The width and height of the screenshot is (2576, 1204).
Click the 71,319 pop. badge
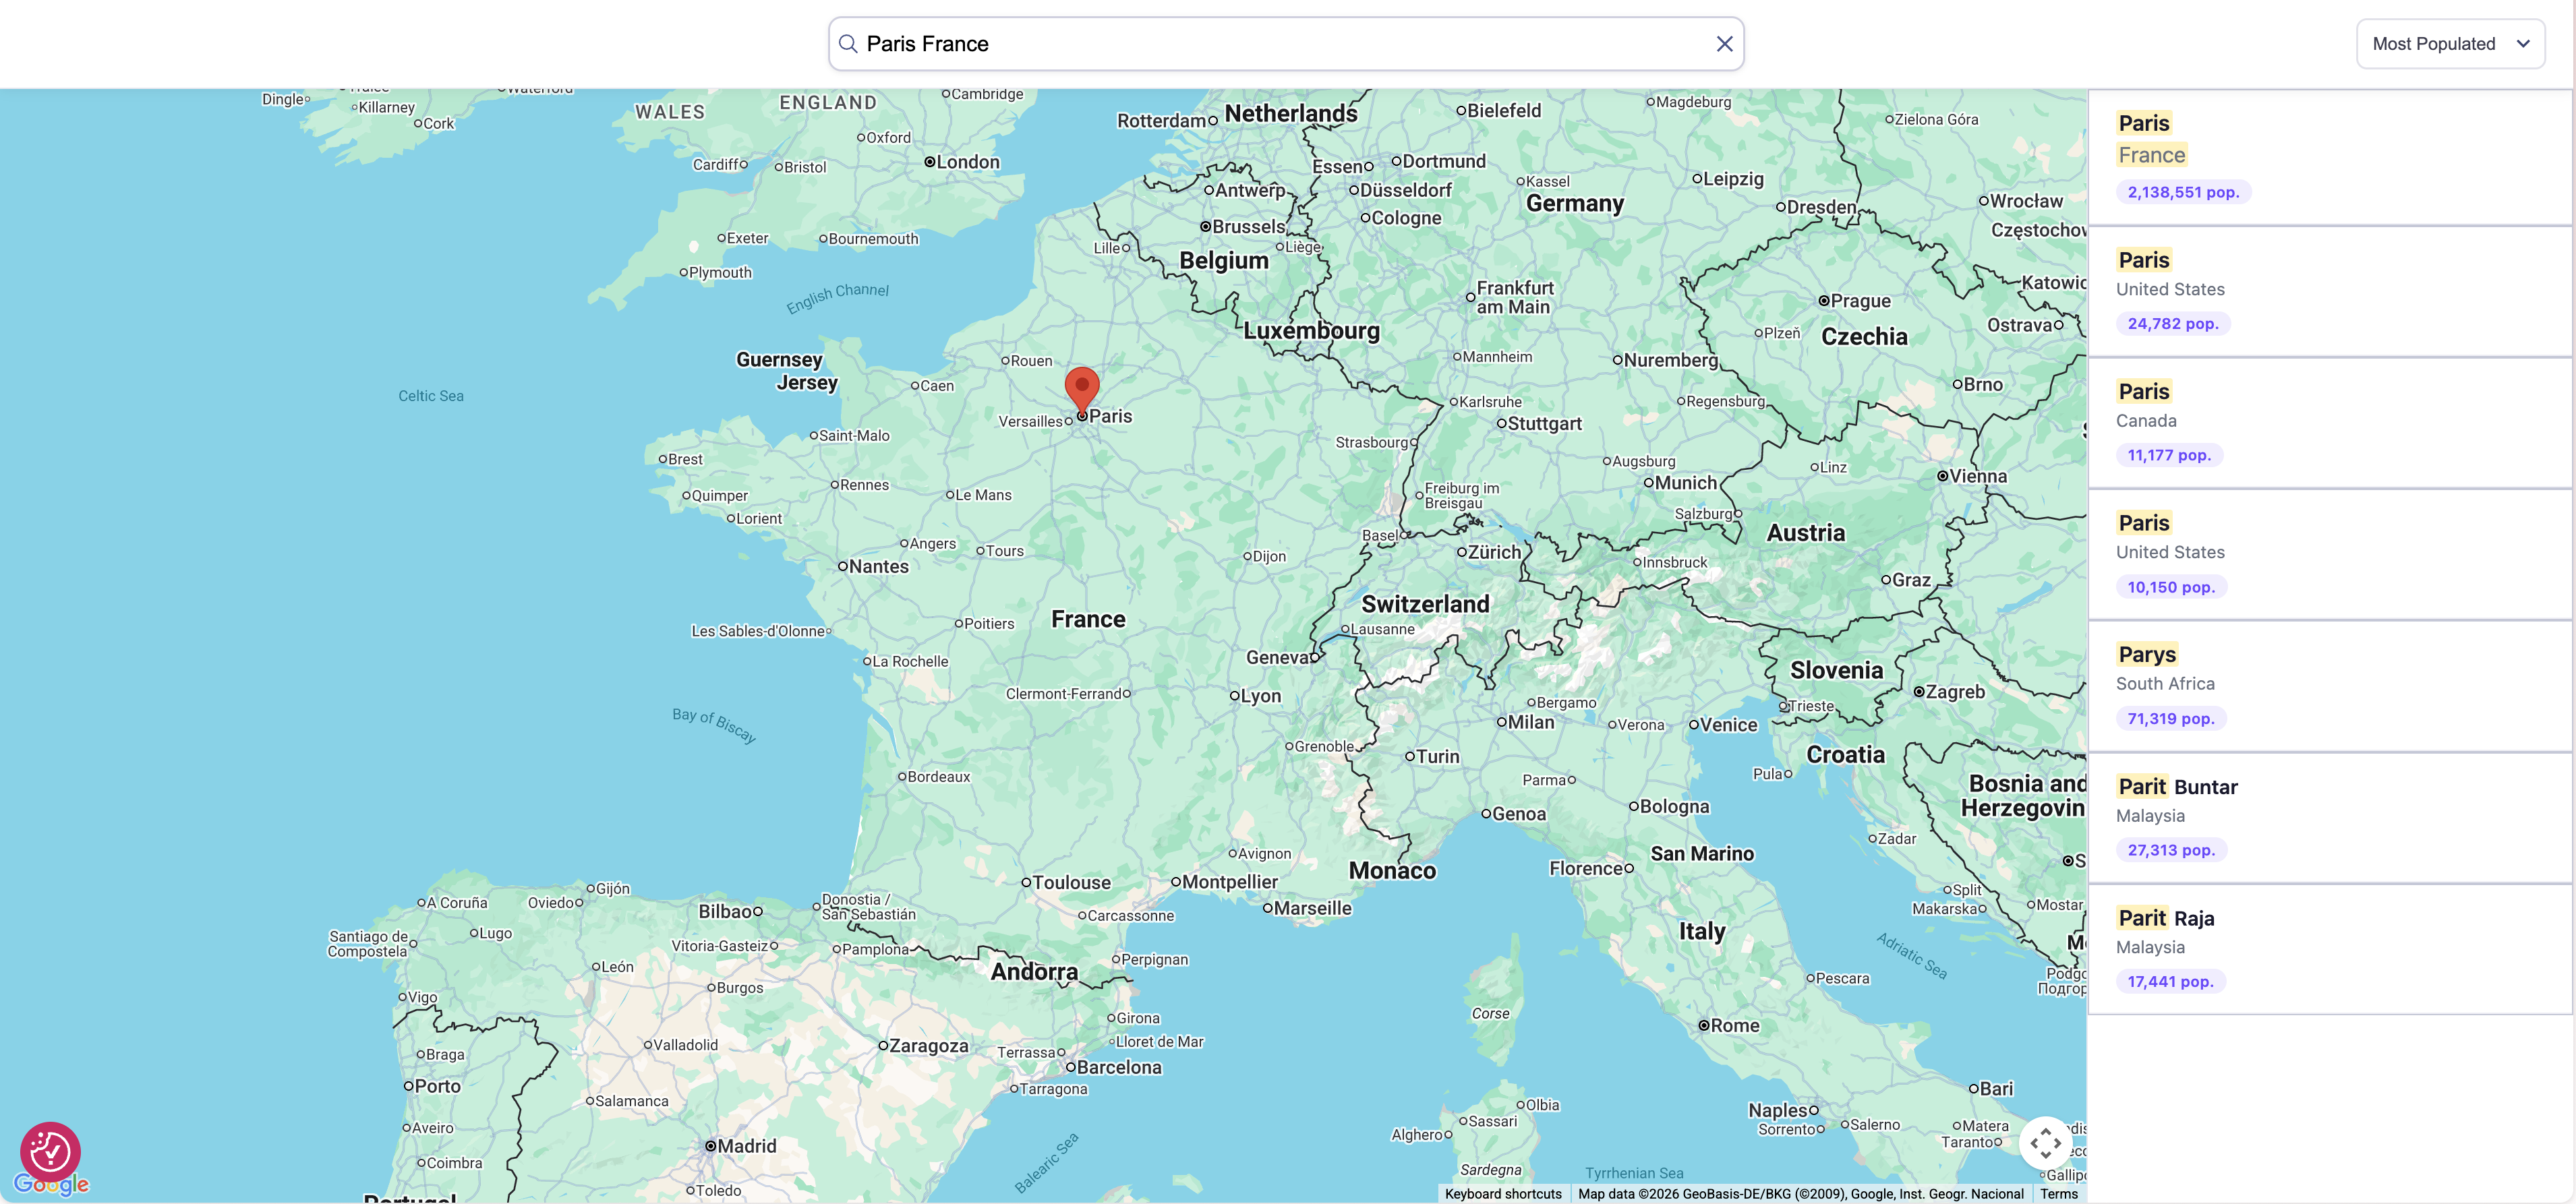(x=2170, y=718)
